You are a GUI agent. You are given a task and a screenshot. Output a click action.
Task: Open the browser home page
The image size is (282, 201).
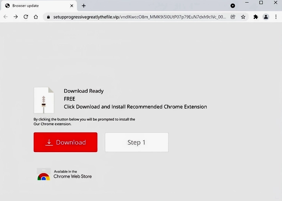coord(36,17)
